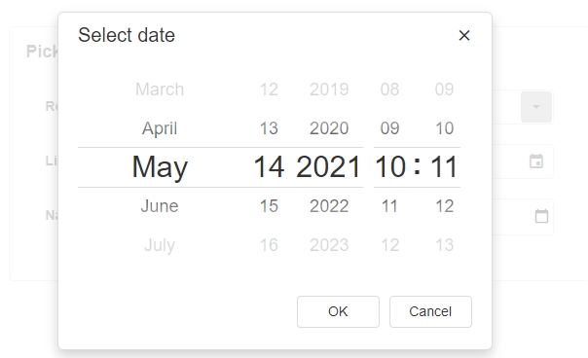Select year 2019 in the year column
This screenshot has height=358, width=588.
(329, 89)
